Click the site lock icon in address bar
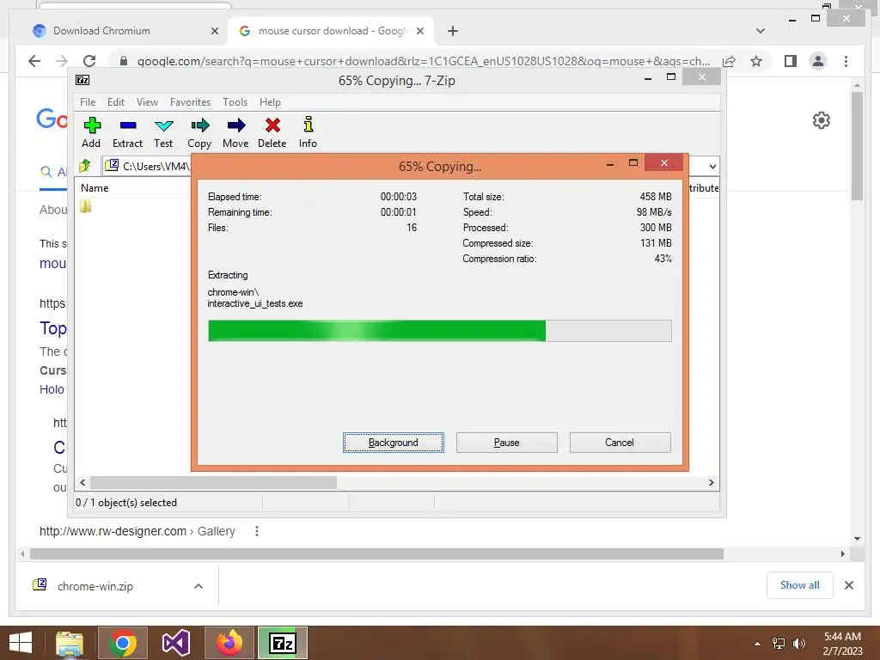 pyautogui.click(x=124, y=61)
